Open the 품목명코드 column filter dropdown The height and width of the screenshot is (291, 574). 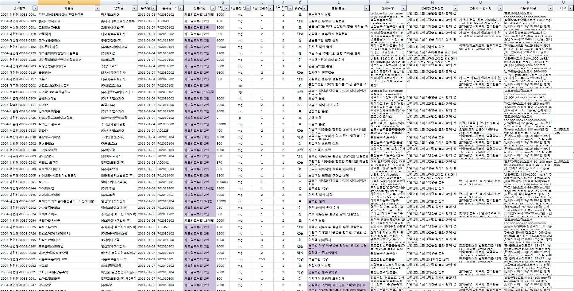click(181, 8)
